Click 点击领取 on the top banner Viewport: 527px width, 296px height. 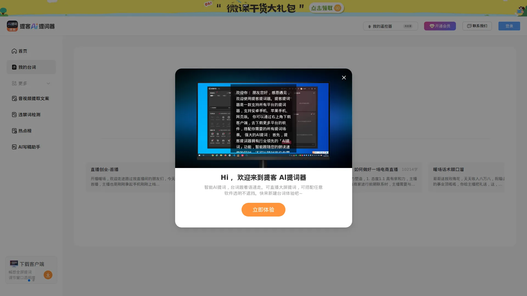[326, 8]
